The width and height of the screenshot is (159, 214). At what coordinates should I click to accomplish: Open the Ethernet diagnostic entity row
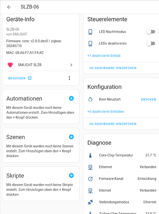pyautogui.click(x=122, y=167)
